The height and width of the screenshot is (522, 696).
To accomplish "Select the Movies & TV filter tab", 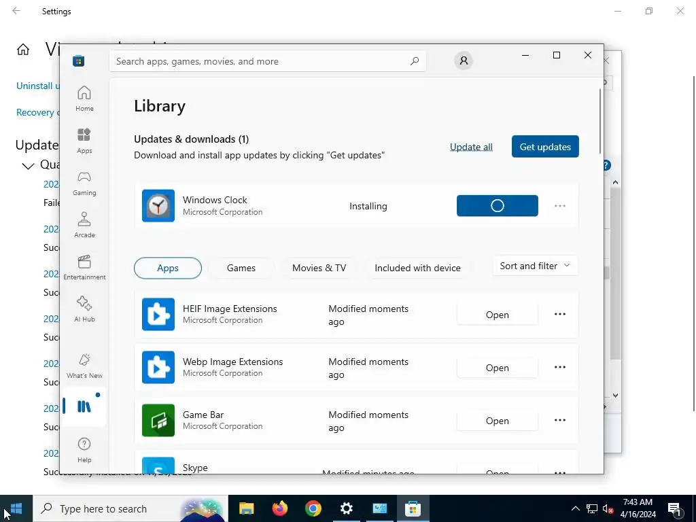I will 319,268.
